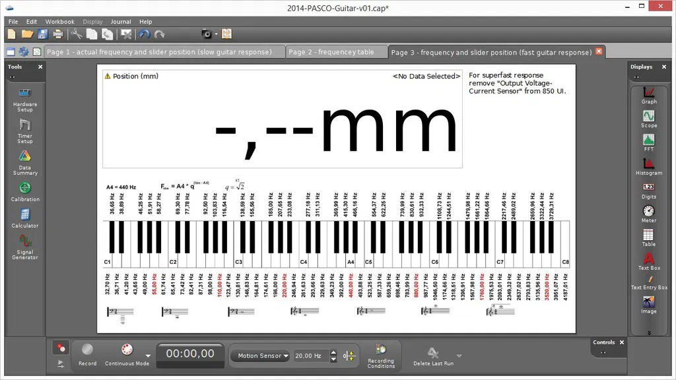Screen dimensions: 676x380
Task: Copy with toolbar copy icon
Action: (91, 34)
